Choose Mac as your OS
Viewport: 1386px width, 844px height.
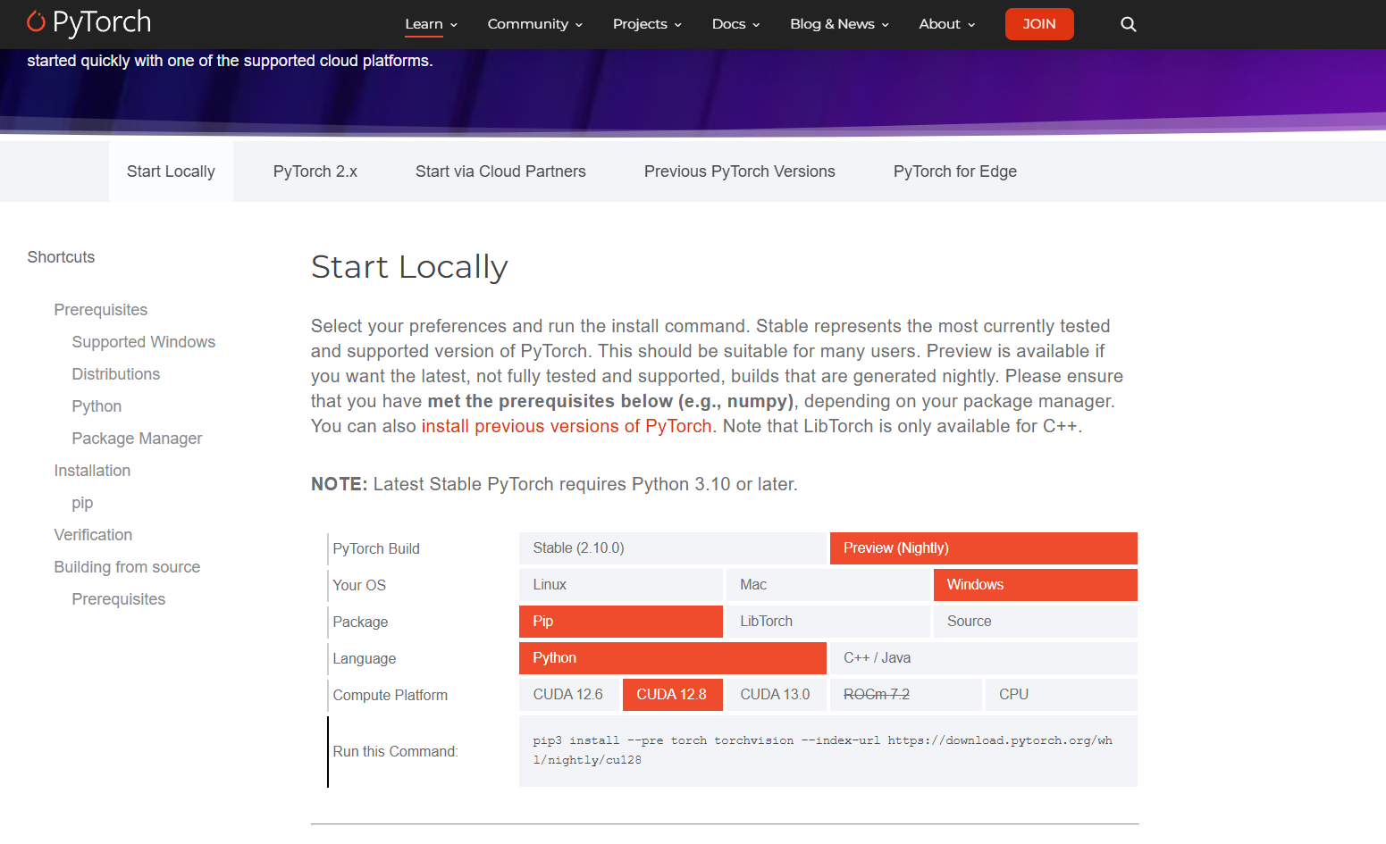point(828,585)
